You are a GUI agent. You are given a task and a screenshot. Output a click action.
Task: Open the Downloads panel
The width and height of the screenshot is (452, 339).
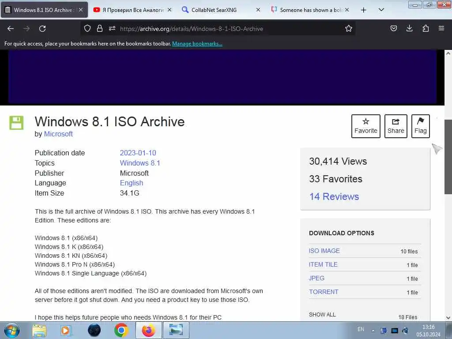pyautogui.click(x=409, y=28)
